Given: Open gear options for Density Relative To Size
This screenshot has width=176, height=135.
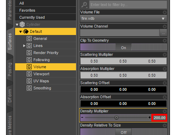Looking at the screenshot, I should (x=165, y=125).
